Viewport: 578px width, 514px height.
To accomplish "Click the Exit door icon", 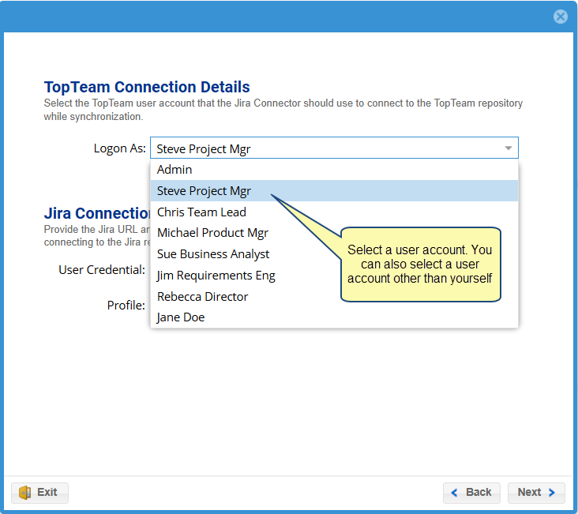I will [25, 492].
